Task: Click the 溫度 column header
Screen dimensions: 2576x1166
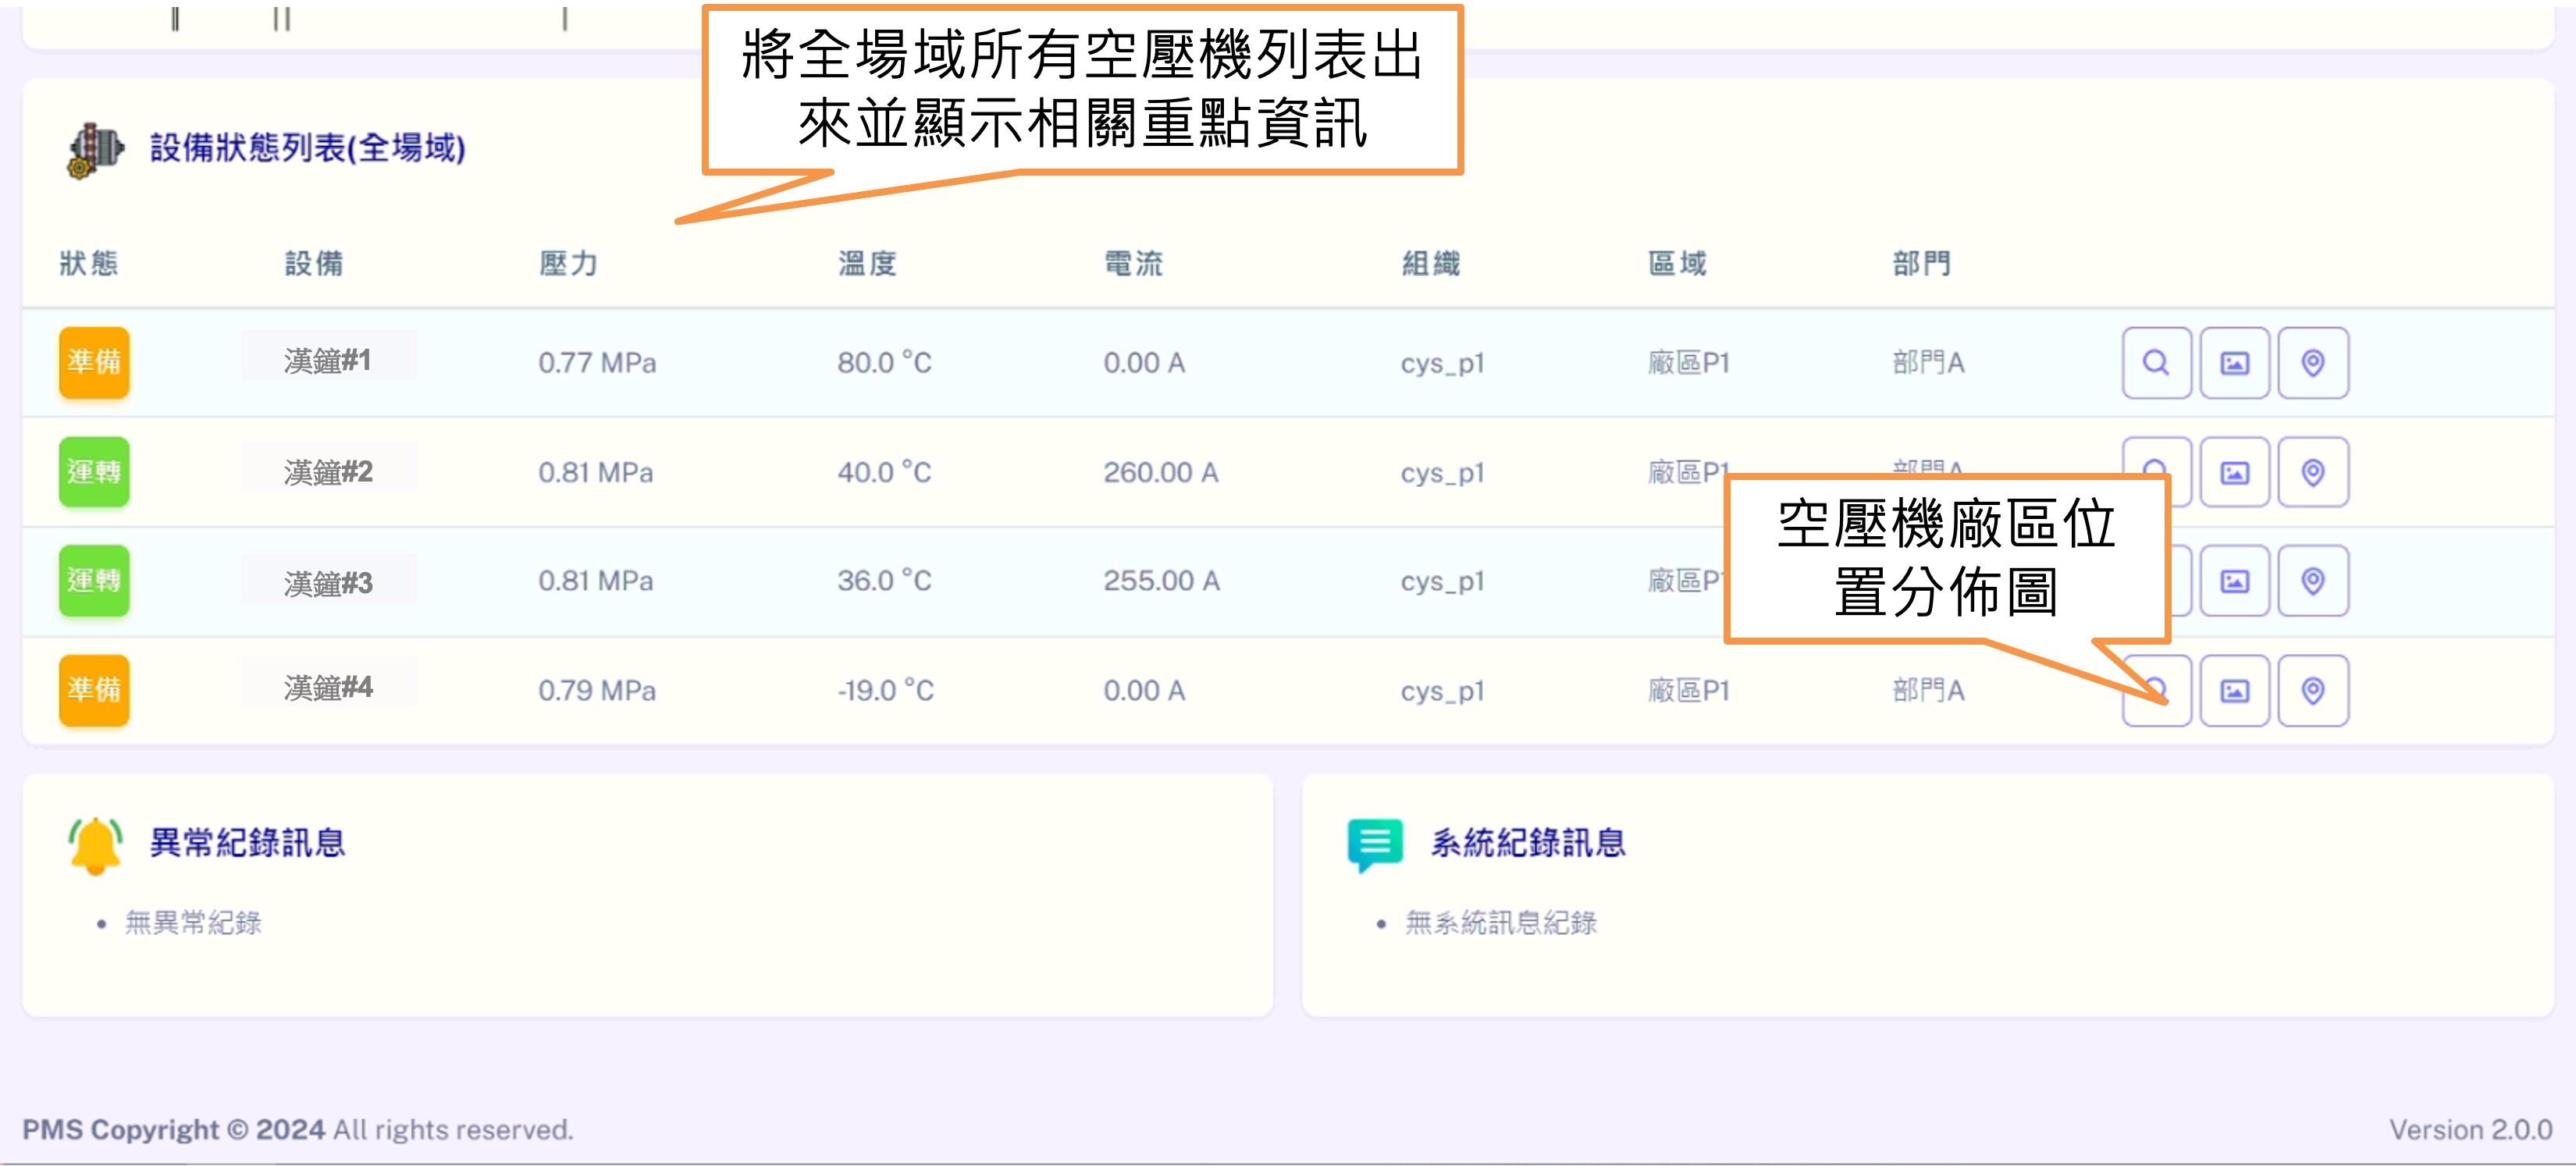Action: (x=867, y=264)
